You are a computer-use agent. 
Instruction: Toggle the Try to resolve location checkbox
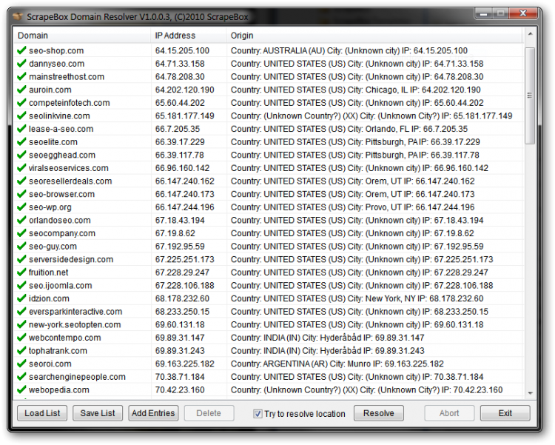tap(258, 413)
